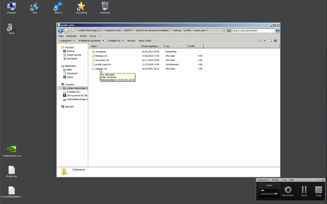Screen dimensions: 327x204
Task: Open the Aufzeichnen menu in recorder
Action: tap(263, 180)
